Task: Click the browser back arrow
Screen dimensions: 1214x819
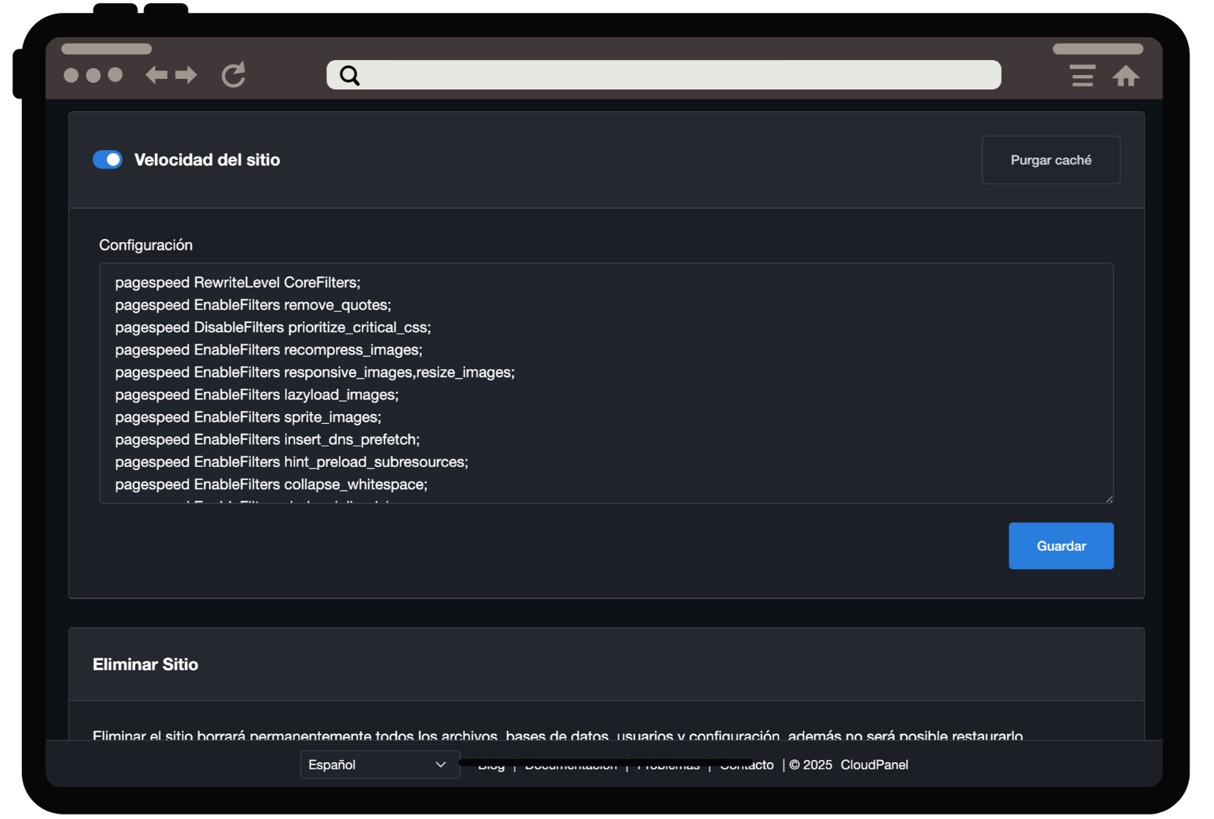Action: tap(156, 75)
